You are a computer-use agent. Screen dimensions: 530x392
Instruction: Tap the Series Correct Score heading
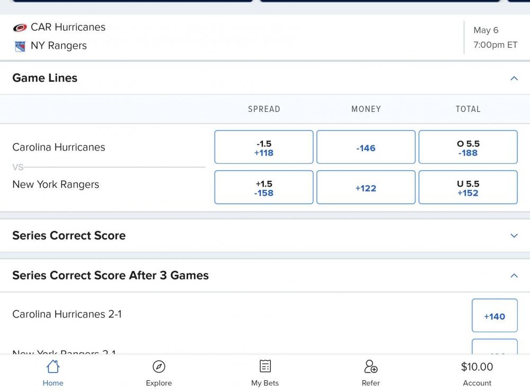[x=69, y=236]
